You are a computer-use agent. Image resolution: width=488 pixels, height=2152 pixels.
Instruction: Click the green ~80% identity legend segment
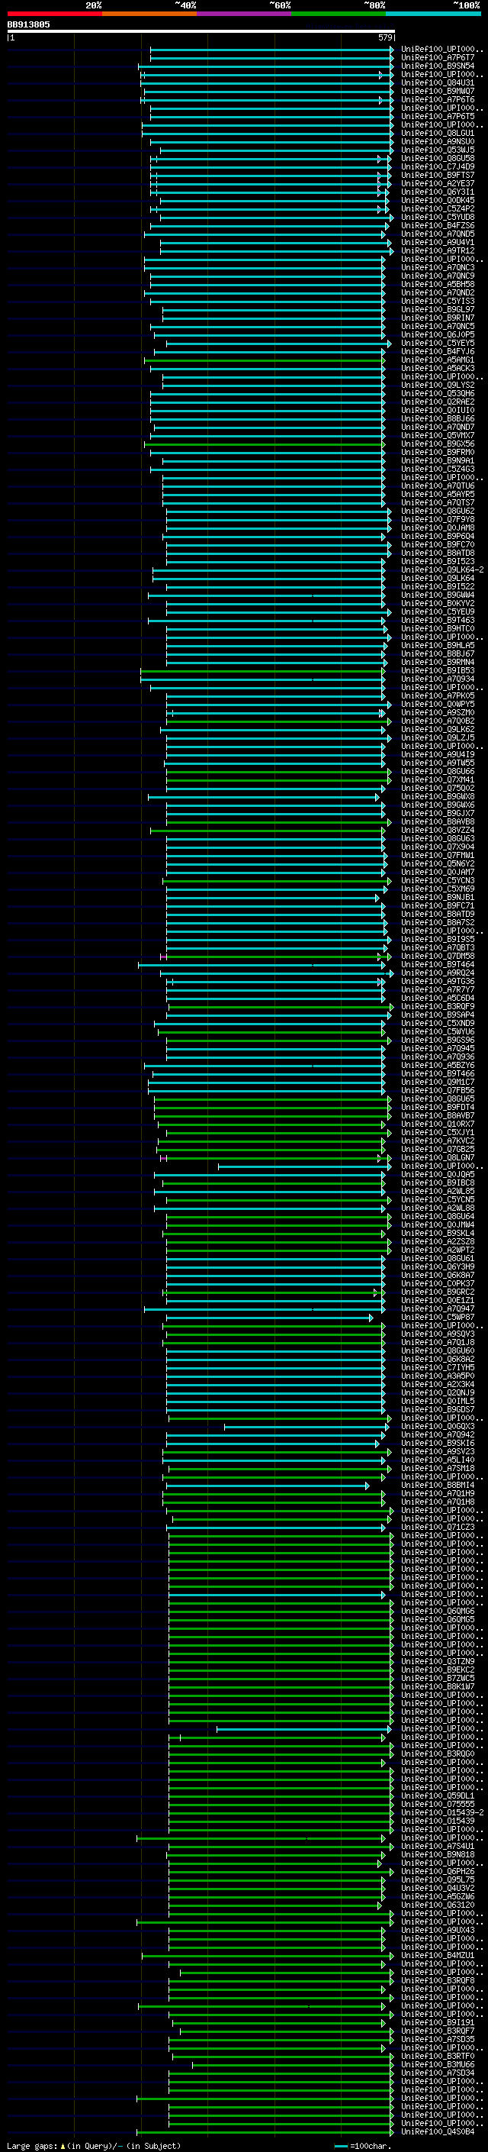339,14
